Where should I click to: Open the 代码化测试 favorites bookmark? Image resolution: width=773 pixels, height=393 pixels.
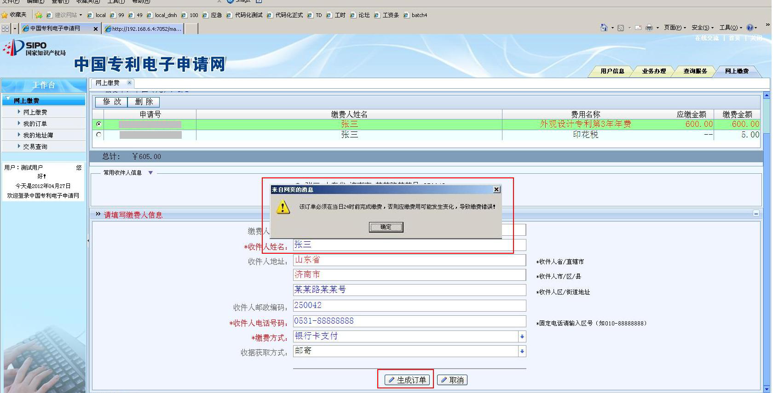(244, 15)
